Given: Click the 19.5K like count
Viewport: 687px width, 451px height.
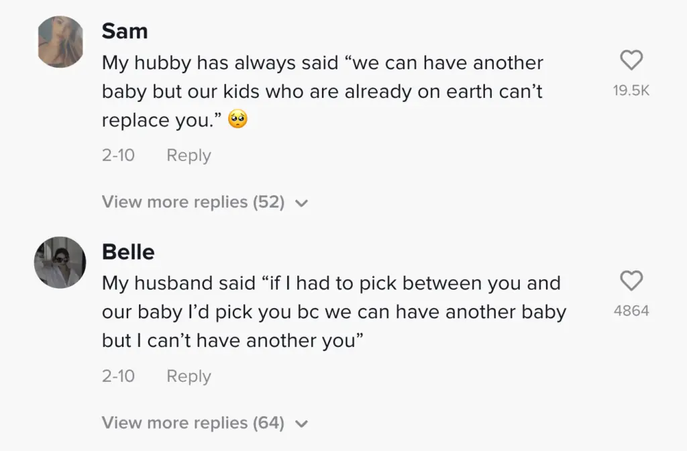Looking at the screenshot, I should pyautogui.click(x=631, y=91).
